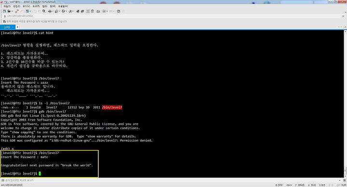Click the Color scheme icon
Viewport: 347px width, 187px height.
click(56, 11)
